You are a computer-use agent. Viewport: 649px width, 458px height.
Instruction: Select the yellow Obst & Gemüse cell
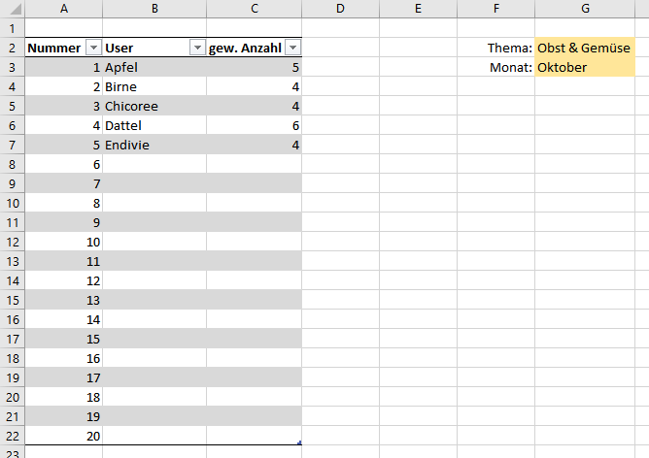[585, 48]
